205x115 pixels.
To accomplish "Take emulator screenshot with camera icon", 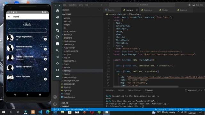I will tap(57, 43).
